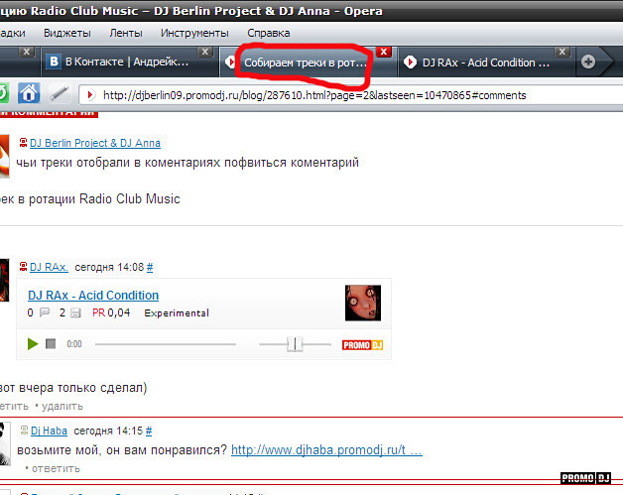Open the Инструменты menu
The width and height of the screenshot is (623, 495).
194,33
